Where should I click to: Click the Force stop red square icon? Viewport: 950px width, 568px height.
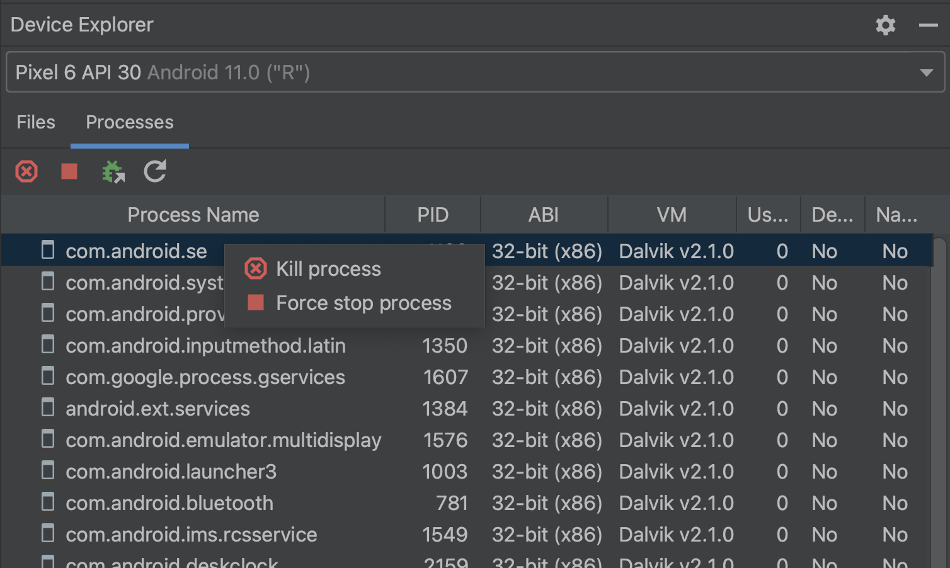tap(69, 171)
